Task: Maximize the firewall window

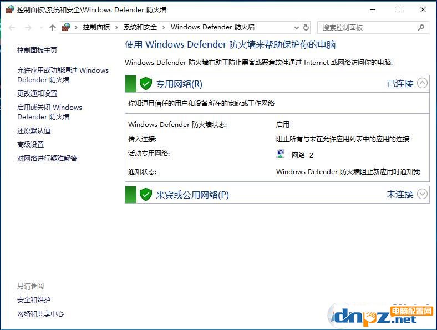Action: point(398,10)
